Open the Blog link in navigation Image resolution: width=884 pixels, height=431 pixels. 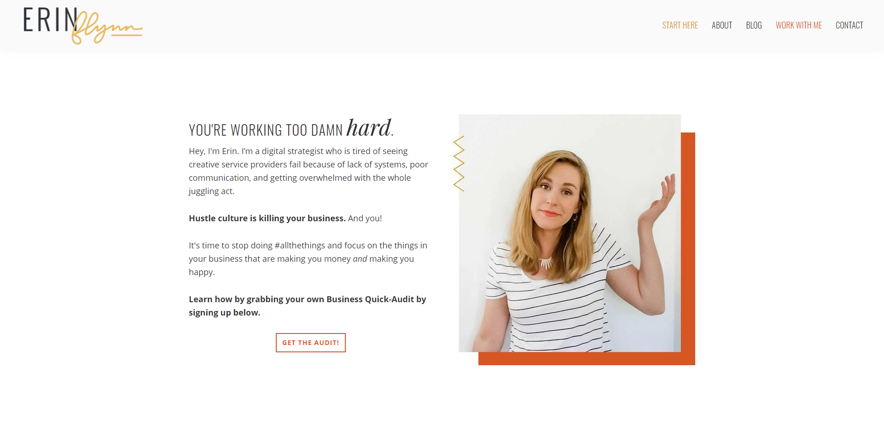point(754,25)
